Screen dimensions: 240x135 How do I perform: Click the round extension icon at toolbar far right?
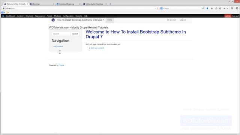[x=237, y=8]
